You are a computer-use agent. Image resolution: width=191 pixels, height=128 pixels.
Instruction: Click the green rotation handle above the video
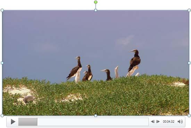(95, 2)
